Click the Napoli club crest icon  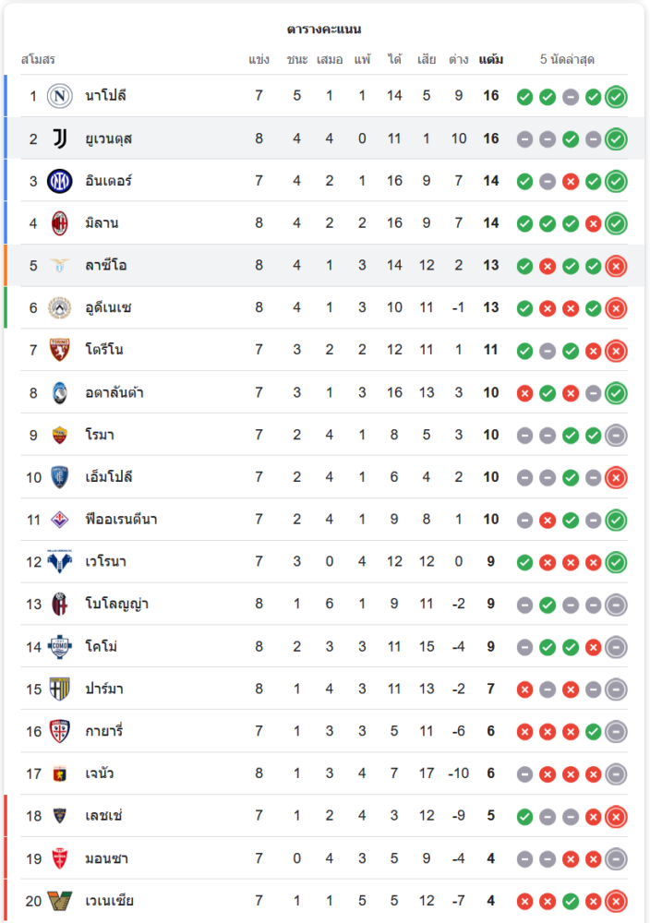click(60, 96)
